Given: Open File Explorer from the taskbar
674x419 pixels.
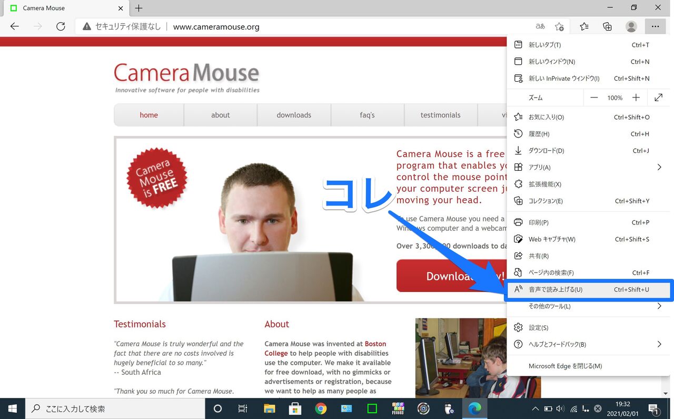Looking at the screenshot, I should (x=269, y=408).
